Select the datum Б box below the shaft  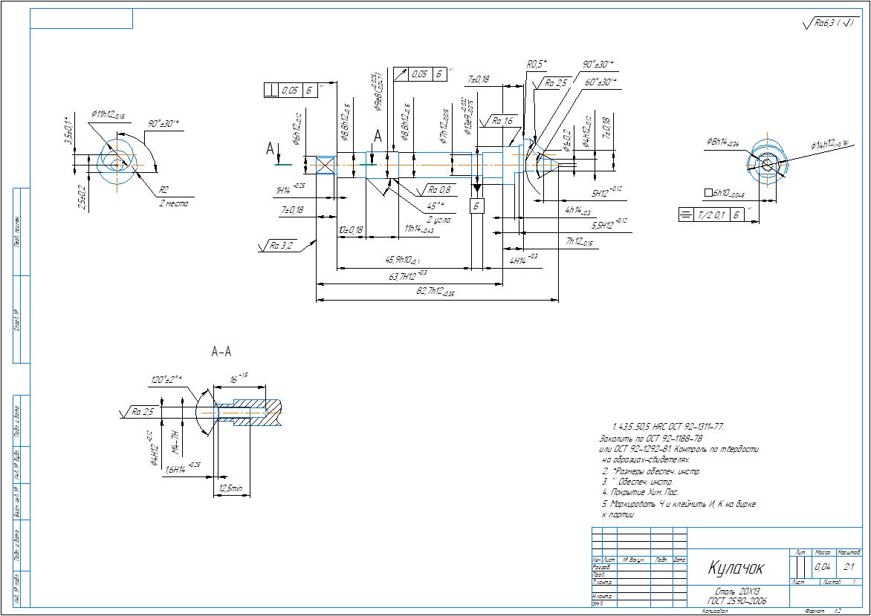[x=476, y=206]
